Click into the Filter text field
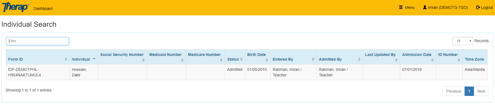The image size is (495, 105). pos(37,41)
